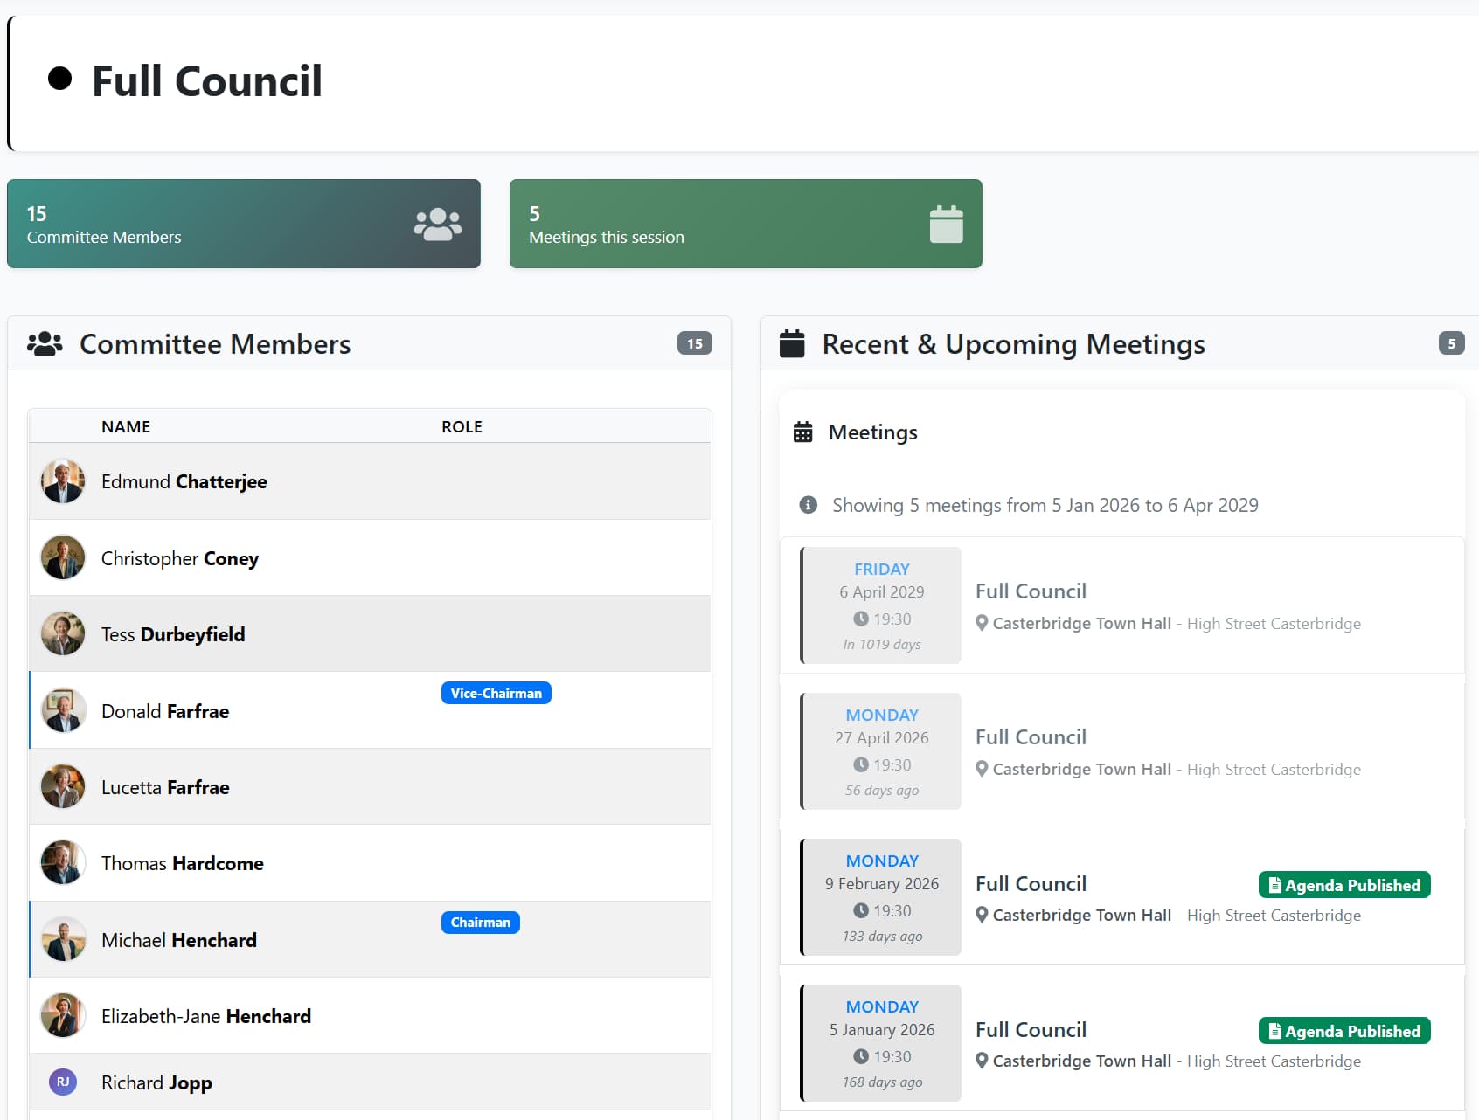
Task: Open Full Council meeting title for 9 February 2026
Action: coord(1031,884)
